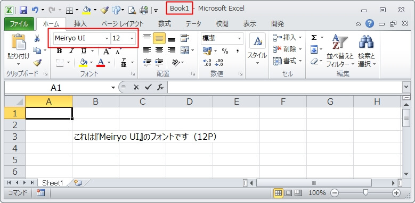
Task: Select Sheet1 worksheet tab
Action: [x=53, y=183]
